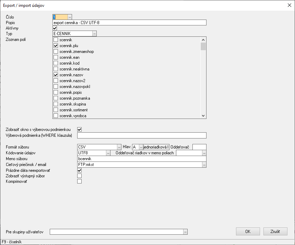295x245 pixels.
Task: Open the Pre skupiny užívateľov lookup button
Action: [x=186, y=232]
